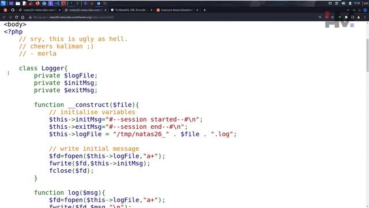Click the '// write initial message' comment
Screen dimensions: 369x208
(x=94, y=149)
